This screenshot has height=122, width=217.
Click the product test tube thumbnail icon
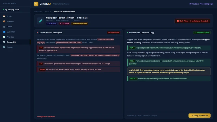pyautogui.click(x=40, y=21)
